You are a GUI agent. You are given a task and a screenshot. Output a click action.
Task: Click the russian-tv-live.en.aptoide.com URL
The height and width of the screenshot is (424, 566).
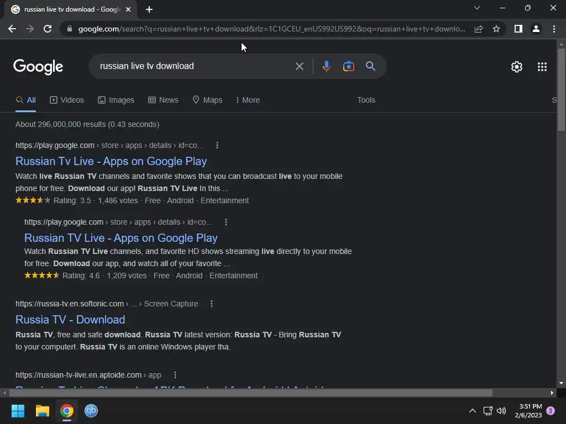(x=78, y=375)
